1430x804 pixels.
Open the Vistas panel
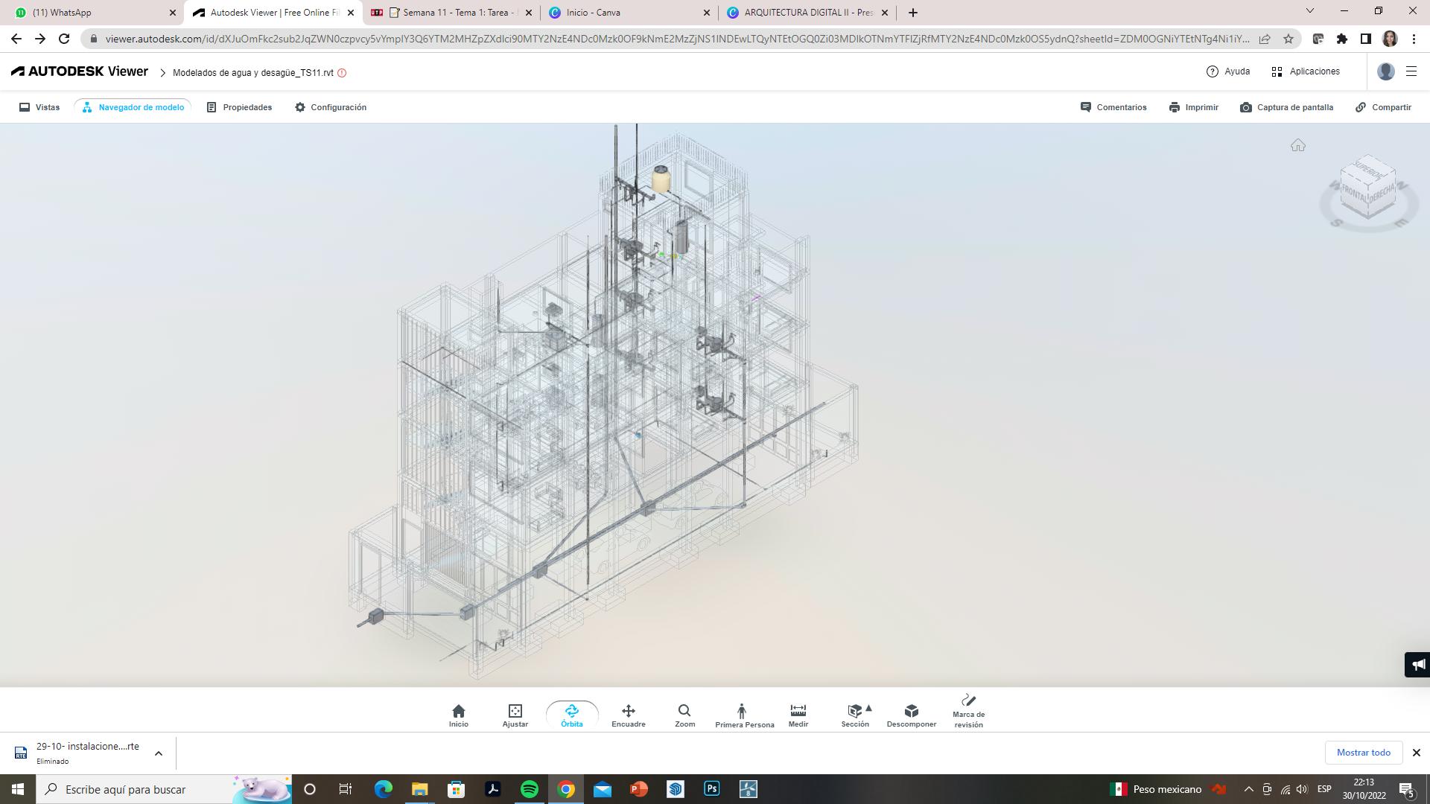tap(39, 107)
